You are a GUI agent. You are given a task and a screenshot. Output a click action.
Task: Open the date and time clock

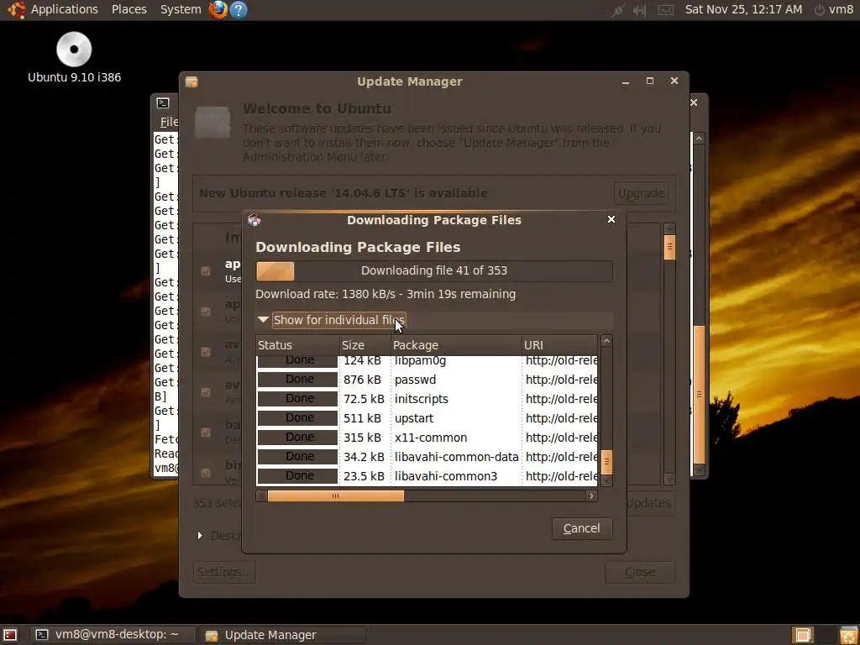coord(743,9)
